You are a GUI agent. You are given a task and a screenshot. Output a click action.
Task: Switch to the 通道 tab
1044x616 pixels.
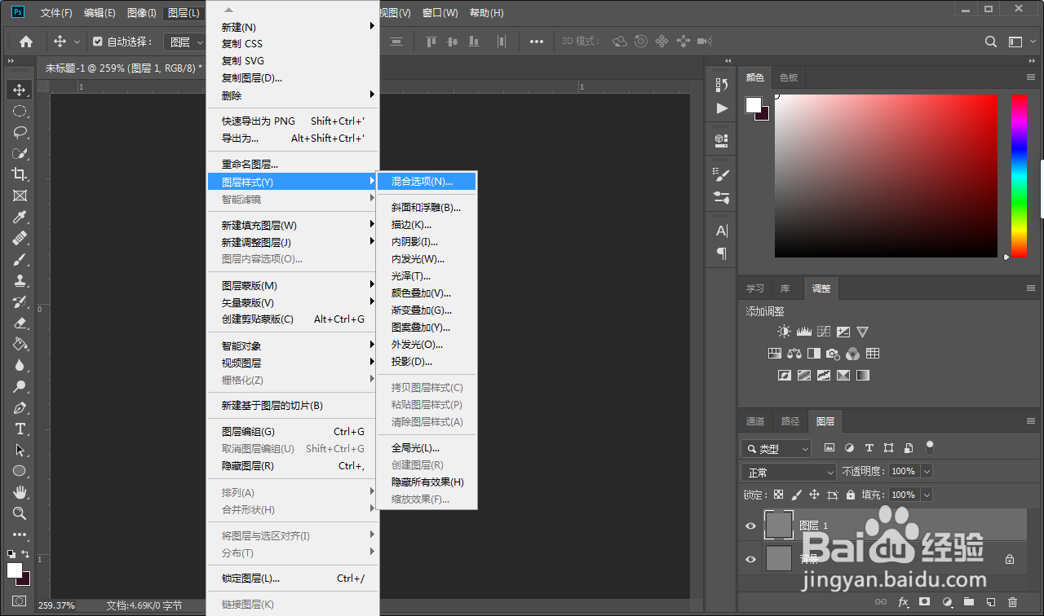[x=755, y=421]
